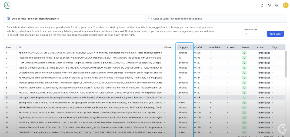Select the 'Selling Skills' text row
The image size is (290, 137).
click(144, 102)
